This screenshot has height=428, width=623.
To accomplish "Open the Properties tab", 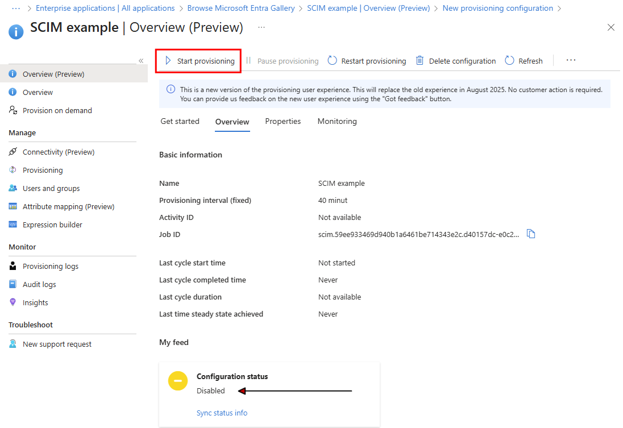I will tap(283, 121).
